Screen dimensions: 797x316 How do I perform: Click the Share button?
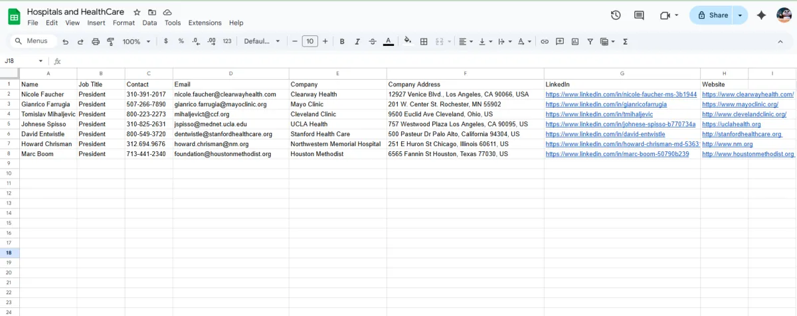tap(711, 15)
